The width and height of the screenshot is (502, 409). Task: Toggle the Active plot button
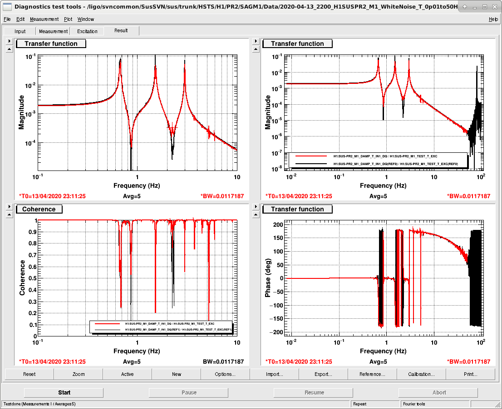[x=128, y=374]
